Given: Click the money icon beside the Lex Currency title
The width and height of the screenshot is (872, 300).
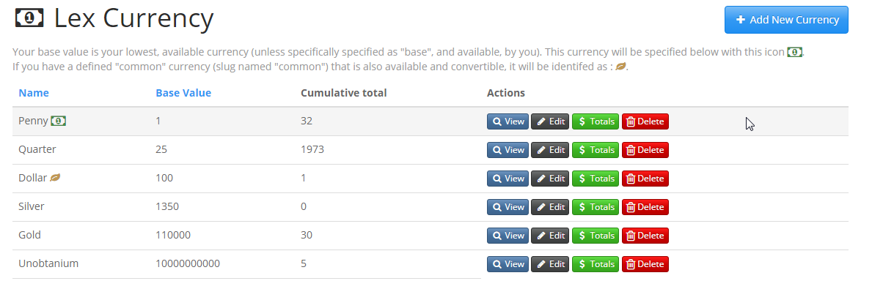Looking at the screenshot, I should click(x=29, y=19).
